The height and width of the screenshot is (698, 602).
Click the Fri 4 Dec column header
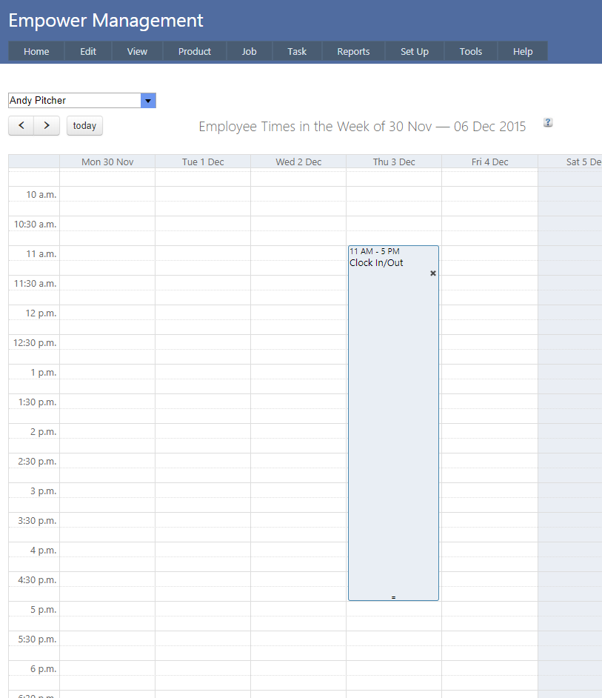point(489,162)
